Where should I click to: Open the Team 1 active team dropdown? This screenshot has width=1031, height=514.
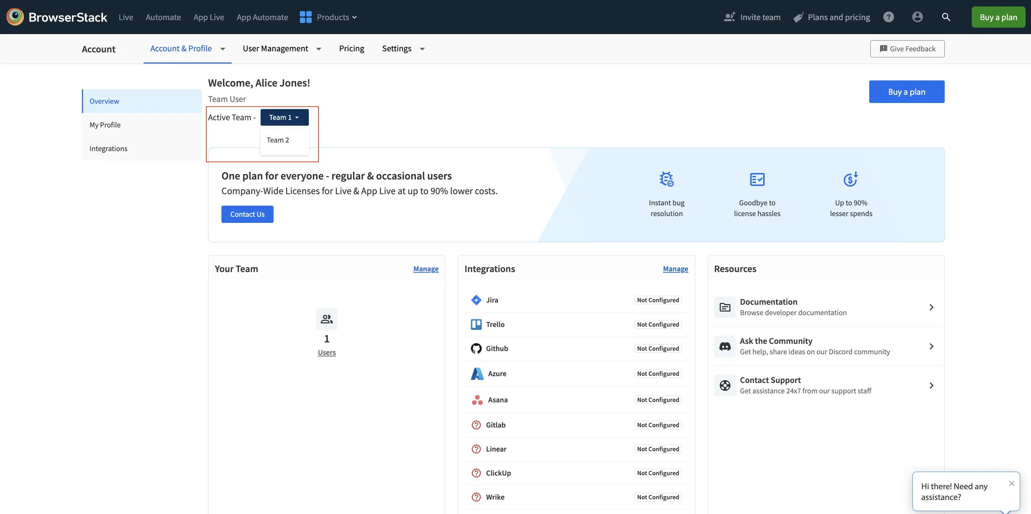(x=284, y=117)
